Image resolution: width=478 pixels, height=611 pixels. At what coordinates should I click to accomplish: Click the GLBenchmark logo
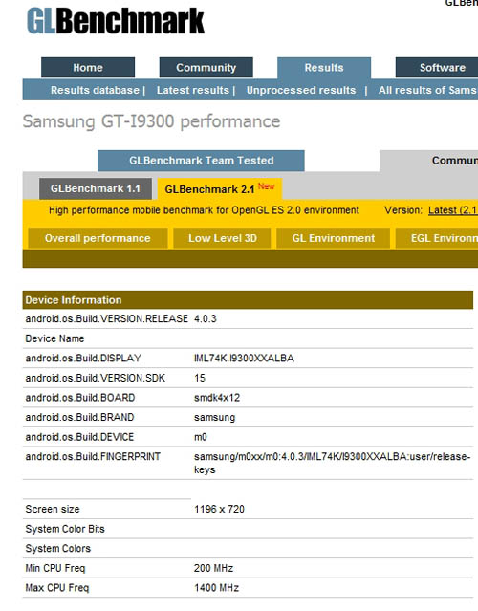coord(116,21)
